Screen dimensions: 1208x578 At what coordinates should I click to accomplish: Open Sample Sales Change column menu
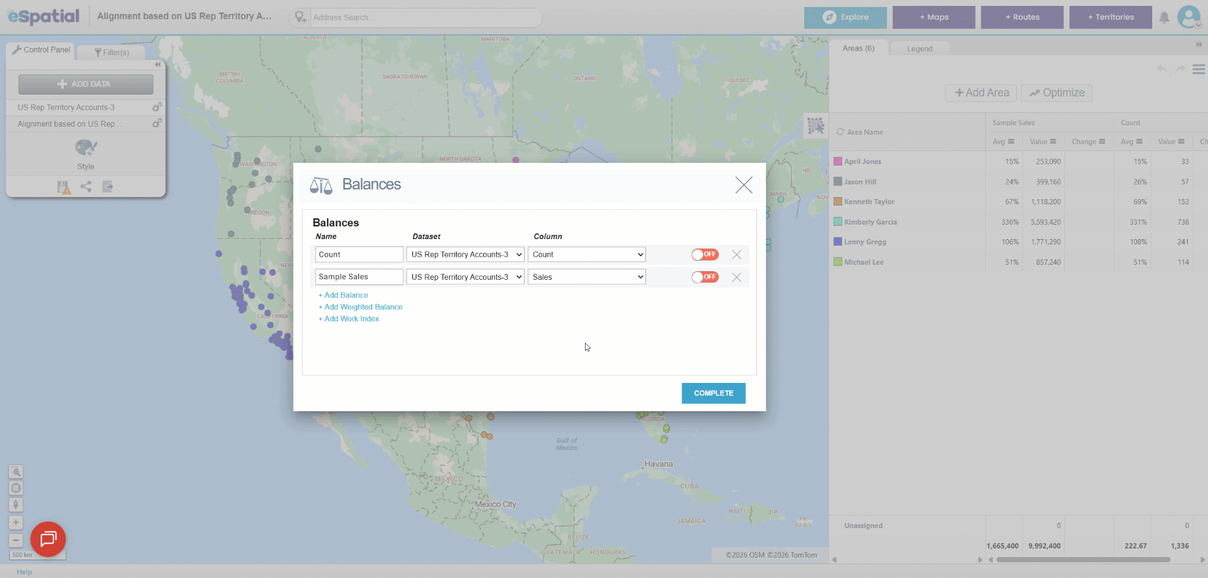click(x=1102, y=142)
